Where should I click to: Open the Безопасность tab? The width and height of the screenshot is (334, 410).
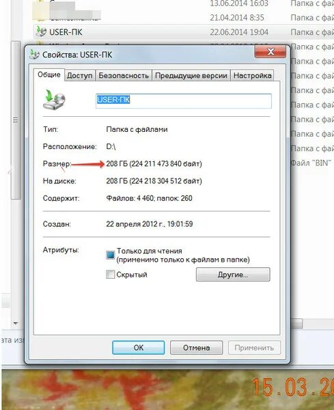(124, 76)
